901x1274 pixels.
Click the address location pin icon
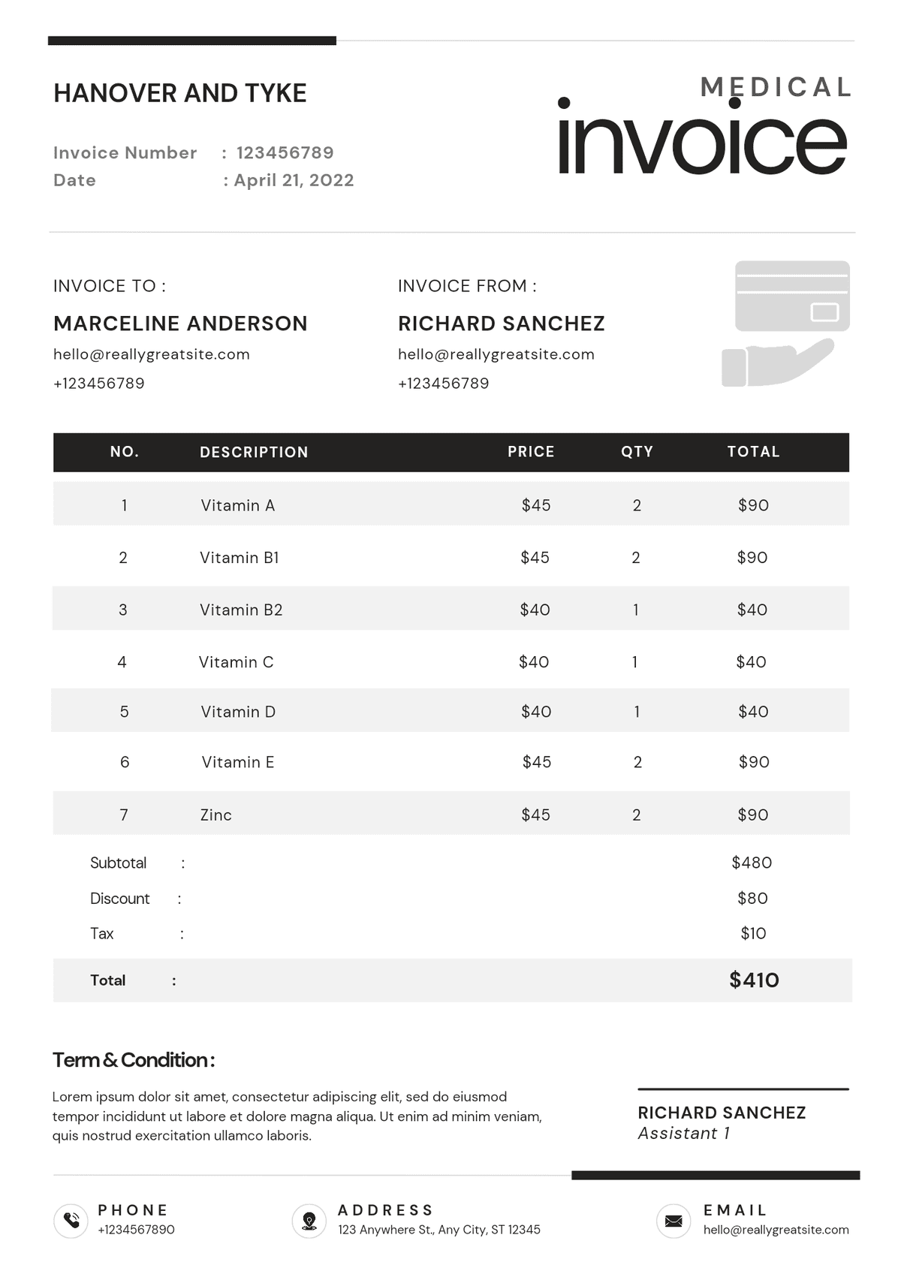tap(309, 1220)
